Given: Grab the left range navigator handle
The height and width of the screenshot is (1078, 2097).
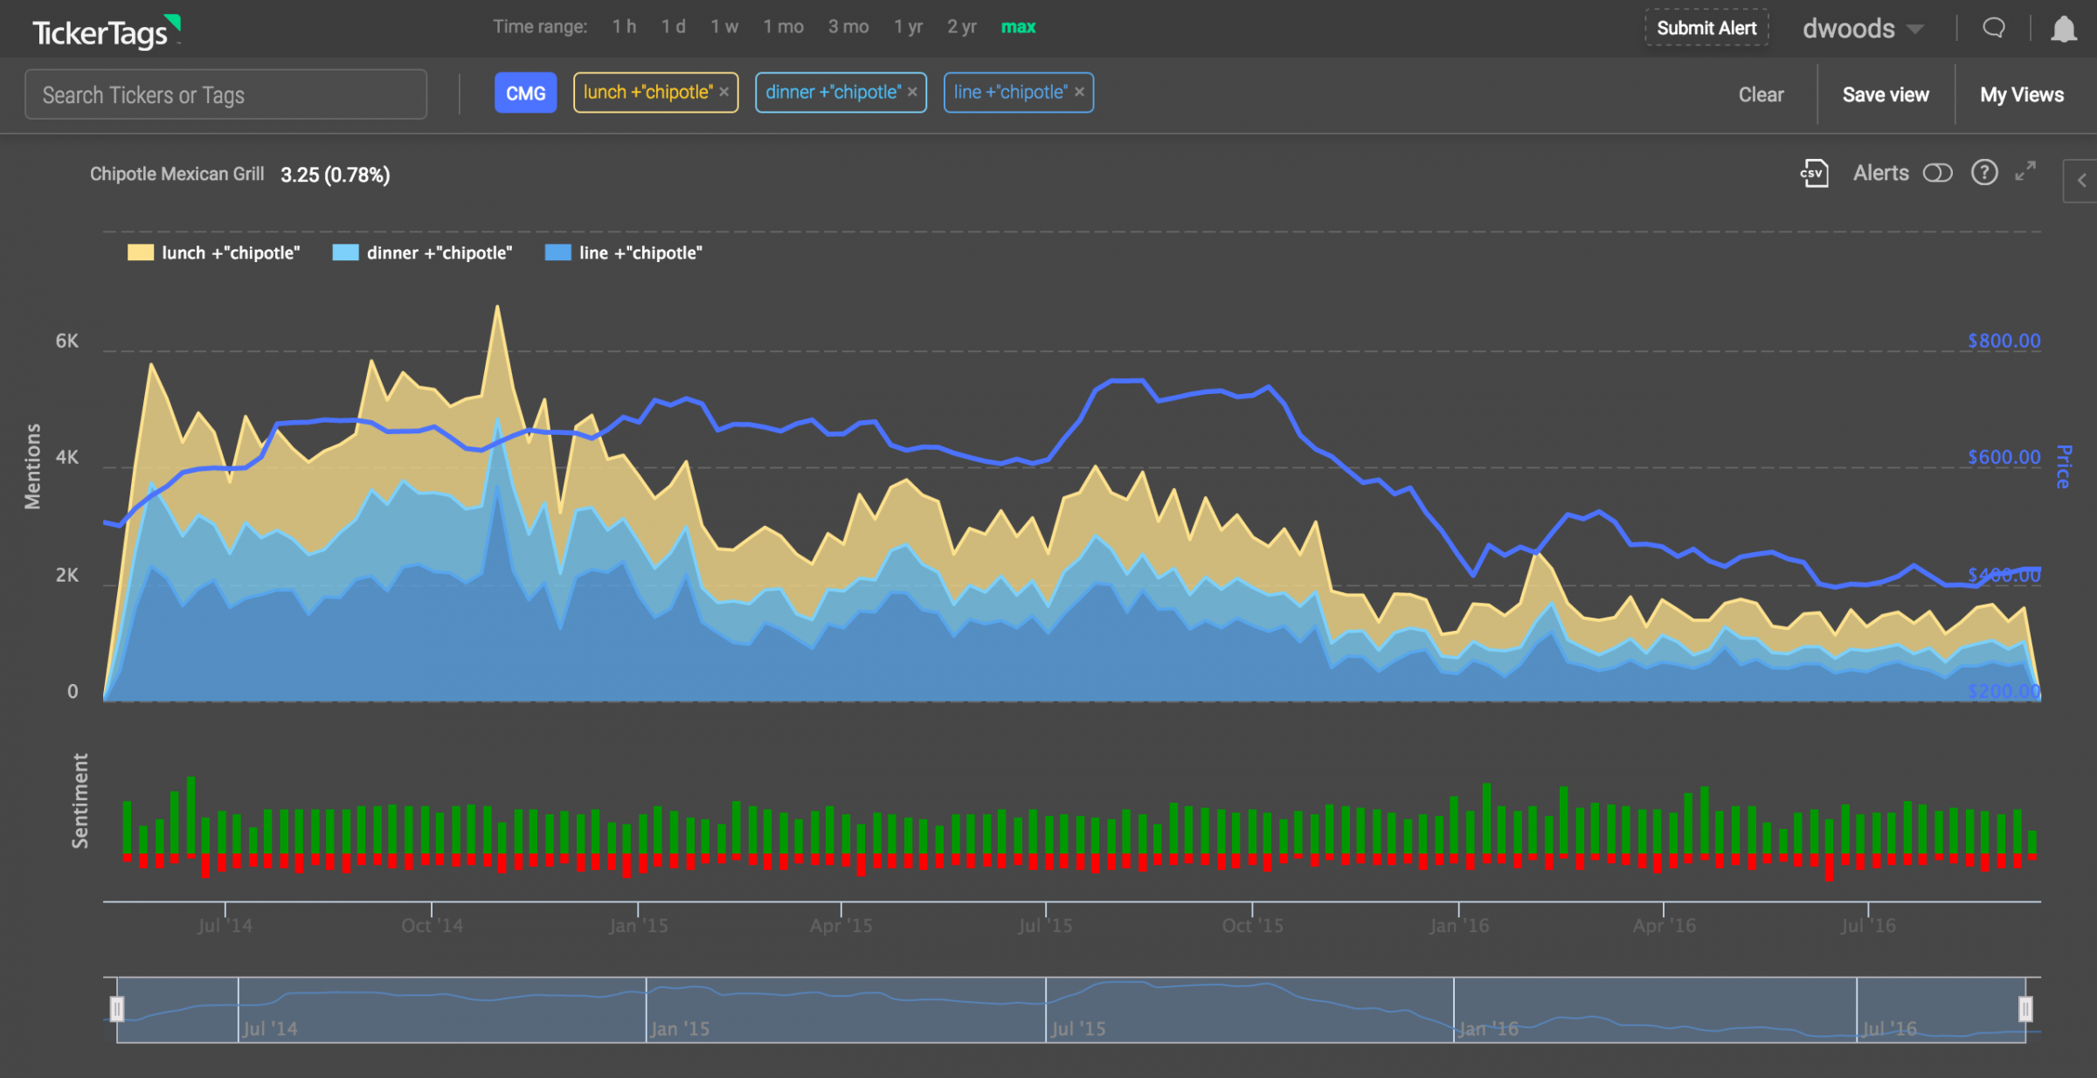Looking at the screenshot, I should pos(116,1009).
